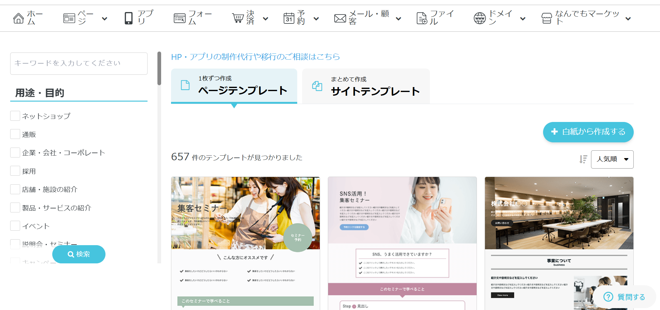Open the フォーム menu item
Screen dimensions: 660x310
193,18
